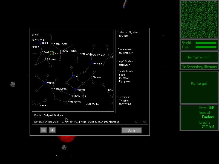
Task: Choose the DSN-1810 system node
Action: tap(61, 51)
